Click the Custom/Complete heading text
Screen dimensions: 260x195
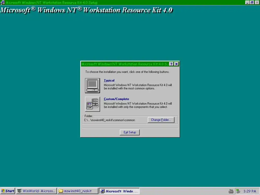116,99
